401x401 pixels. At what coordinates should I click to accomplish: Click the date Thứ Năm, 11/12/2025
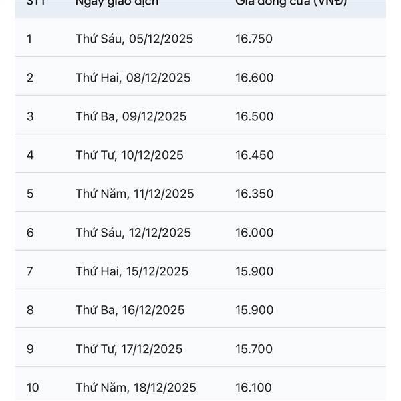pos(135,194)
